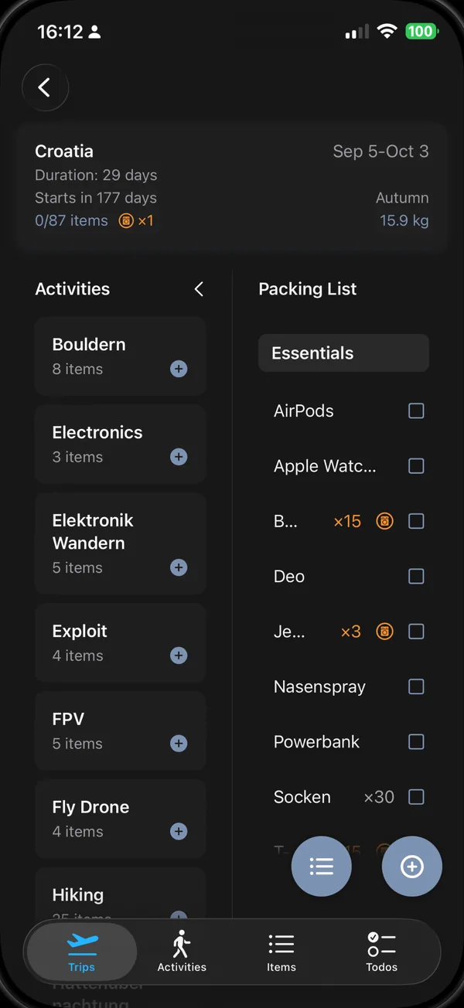Mark Powerbank as packed

pyautogui.click(x=416, y=741)
